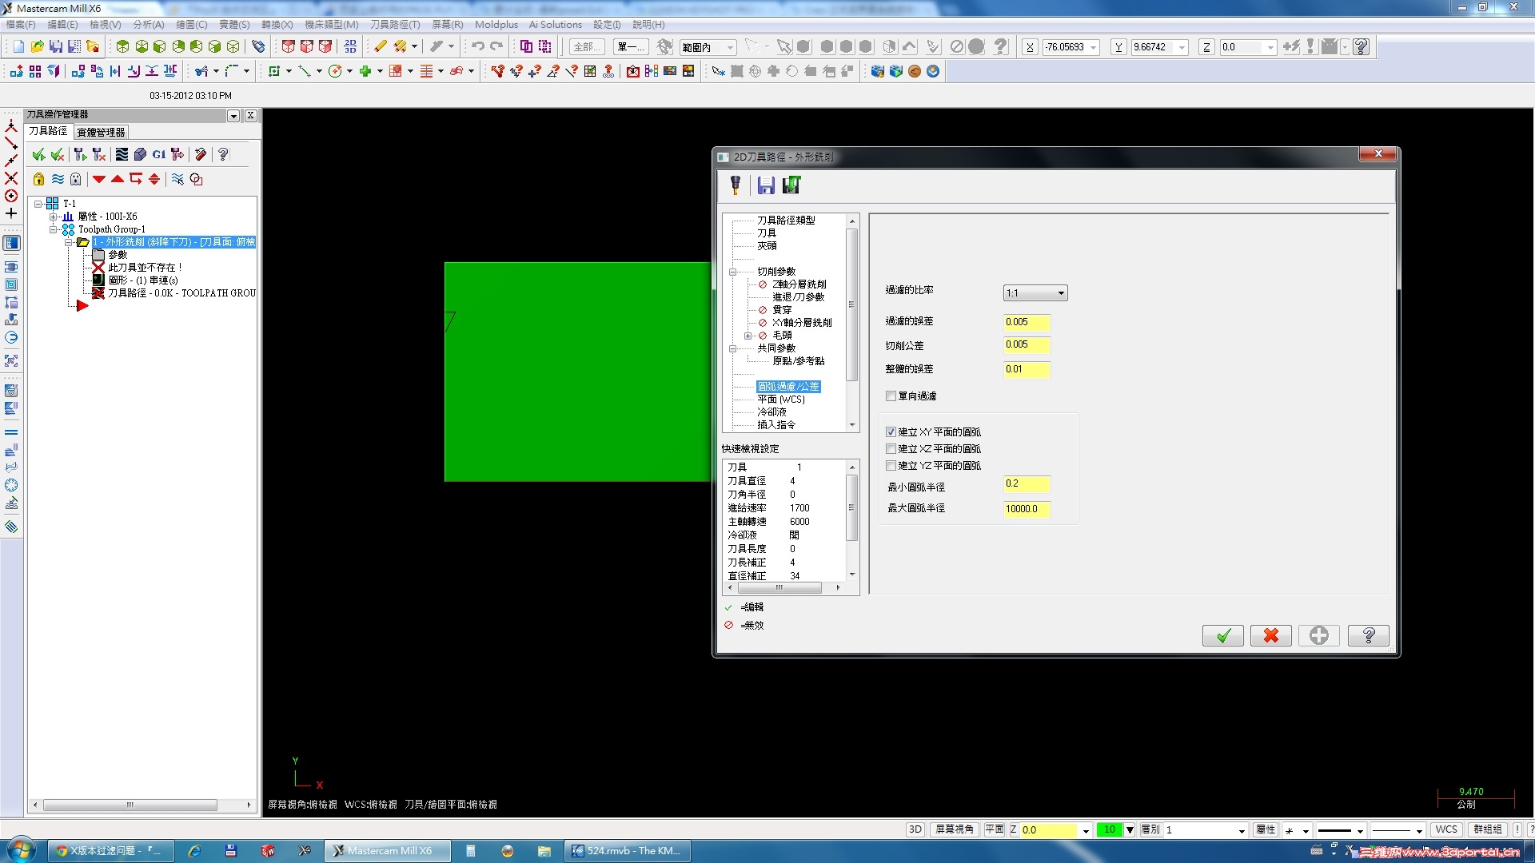The image size is (1535, 863).
Task: Click the backplot selected operations icon
Action: tap(122, 154)
